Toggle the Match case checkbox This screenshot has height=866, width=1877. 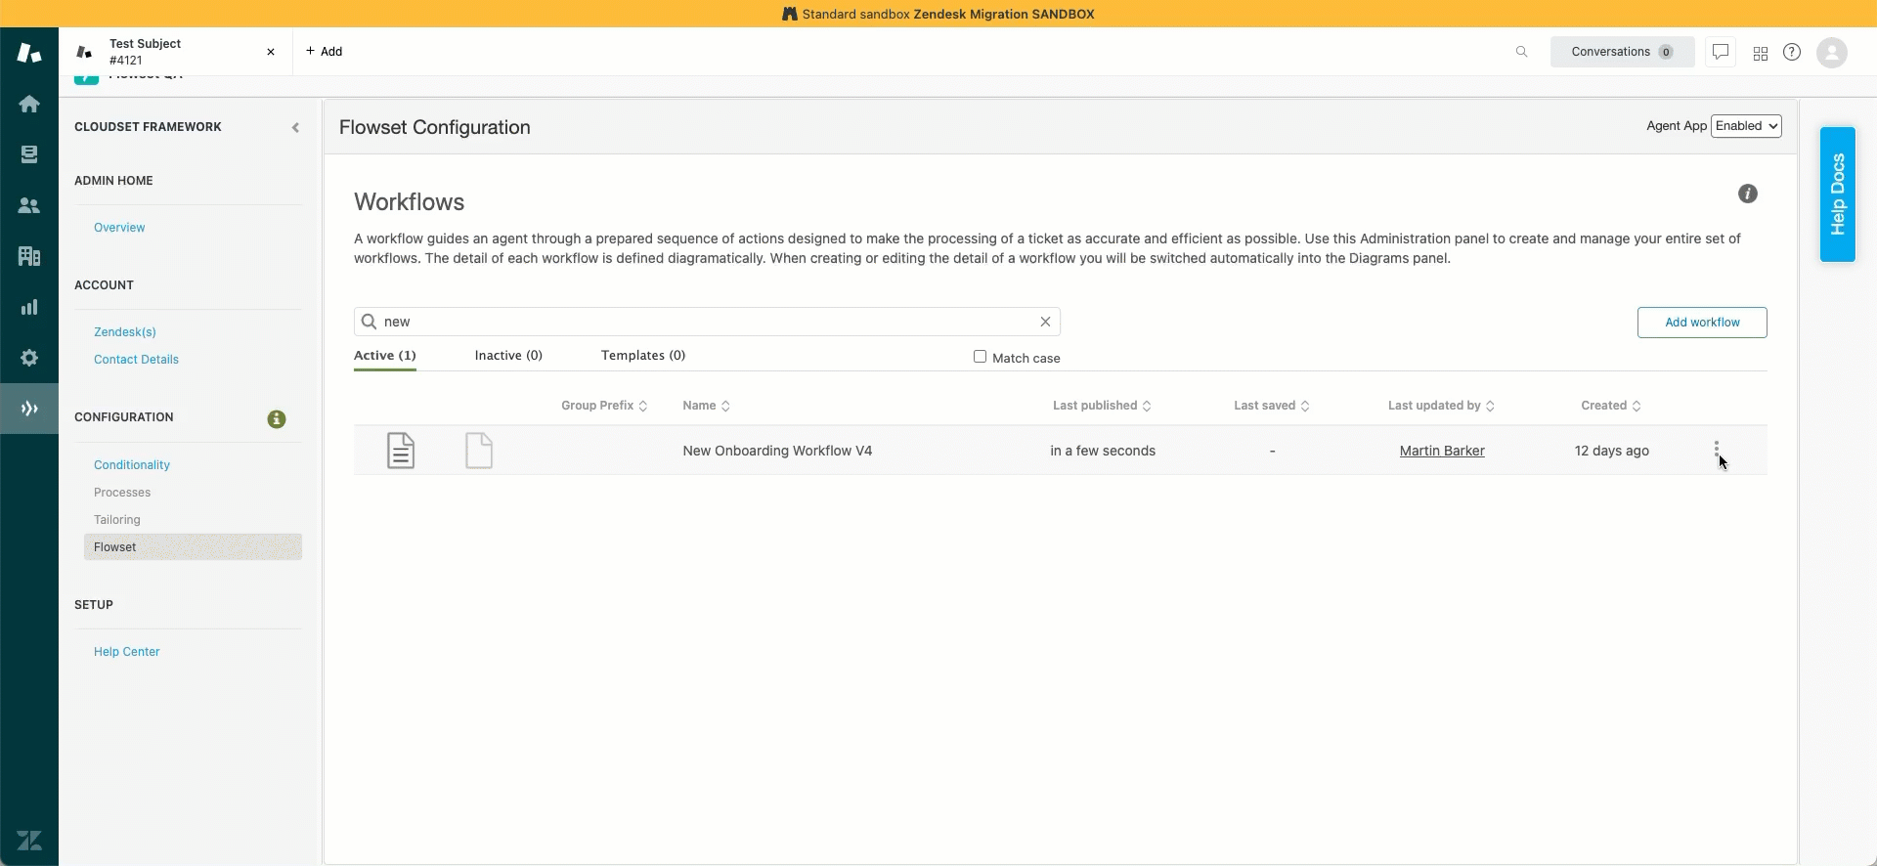point(980,357)
